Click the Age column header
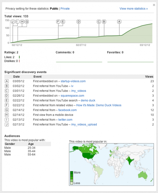This screenshot has height=193, width=158. [31, 144]
